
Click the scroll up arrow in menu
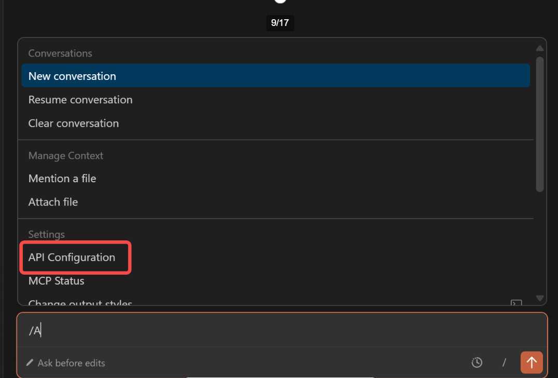pos(540,48)
